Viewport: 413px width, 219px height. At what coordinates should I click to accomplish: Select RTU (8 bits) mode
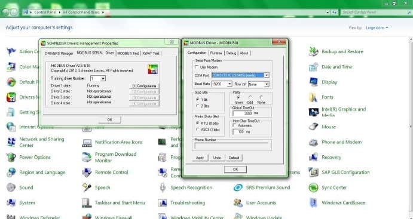198,123
